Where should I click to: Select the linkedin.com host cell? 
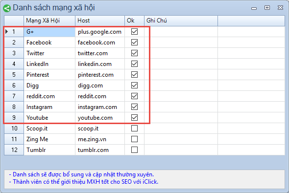100,64
